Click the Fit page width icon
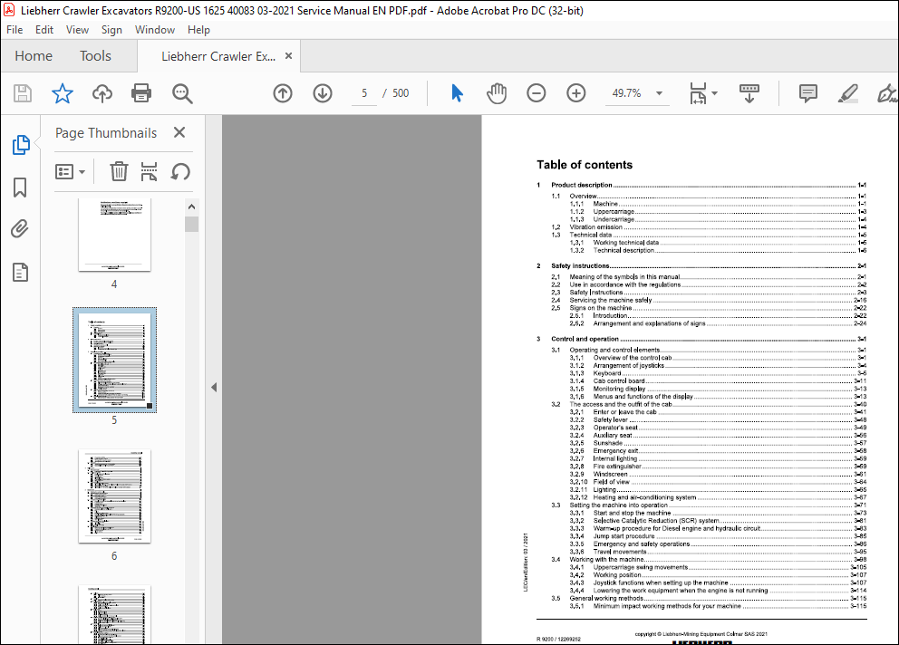This screenshot has width=899, height=645. [698, 93]
